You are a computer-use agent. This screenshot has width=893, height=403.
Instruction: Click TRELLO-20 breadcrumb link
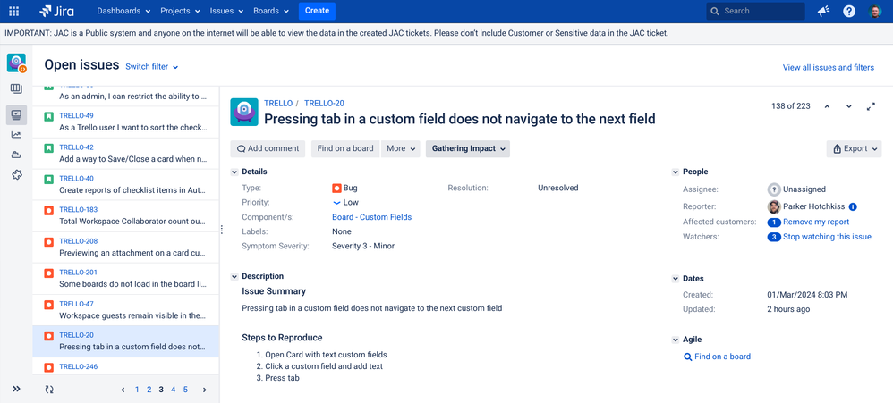(324, 104)
